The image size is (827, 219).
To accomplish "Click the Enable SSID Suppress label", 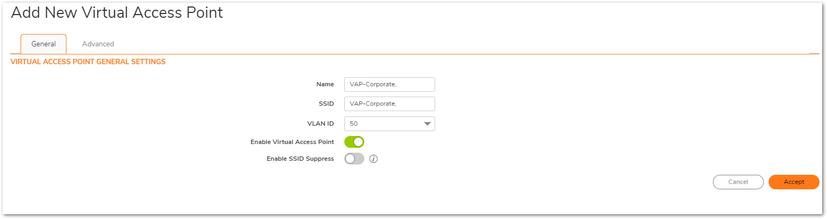I will pos(300,159).
